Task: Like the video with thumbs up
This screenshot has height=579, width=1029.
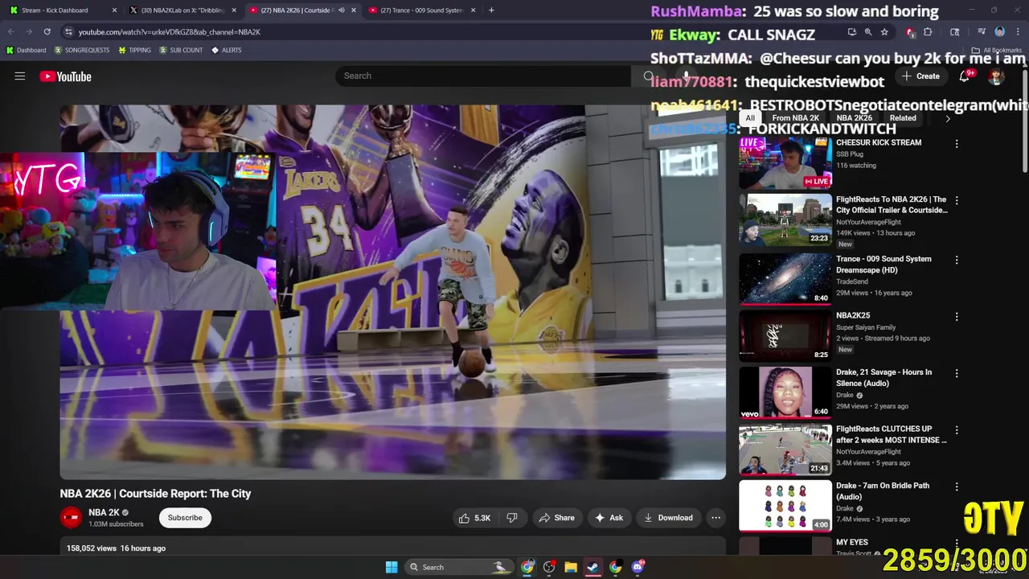Action: coord(474,518)
